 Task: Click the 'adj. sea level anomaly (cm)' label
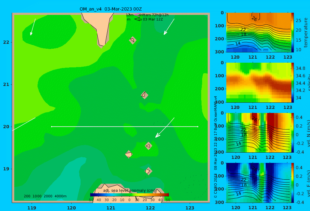(x=129, y=191)
